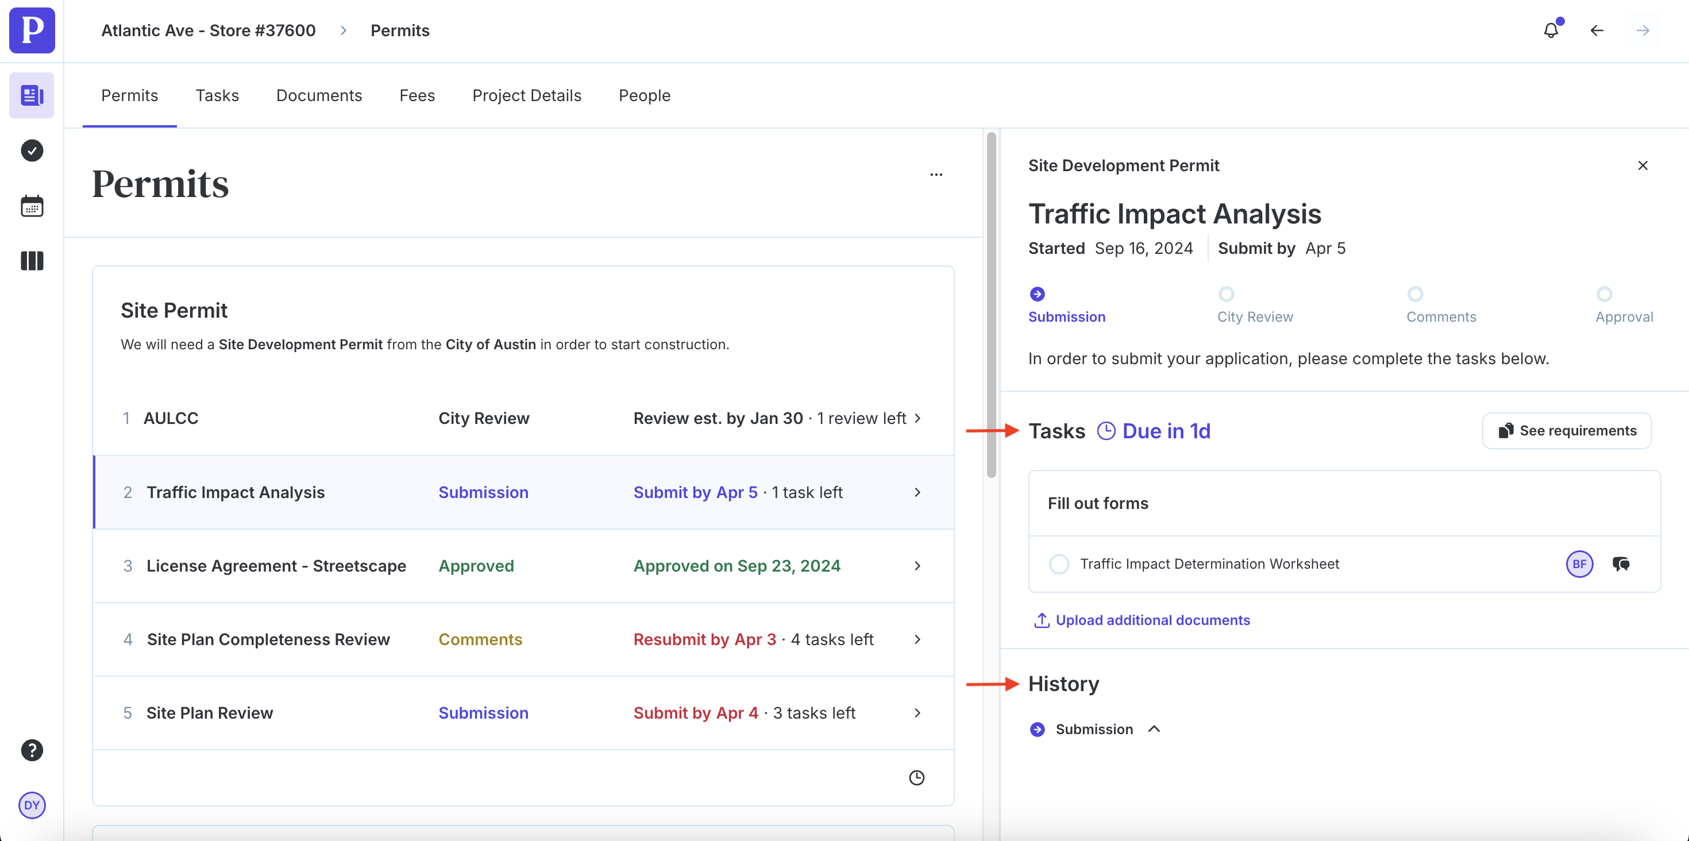Open the notifications bell
The image size is (1689, 841).
coord(1551,31)
